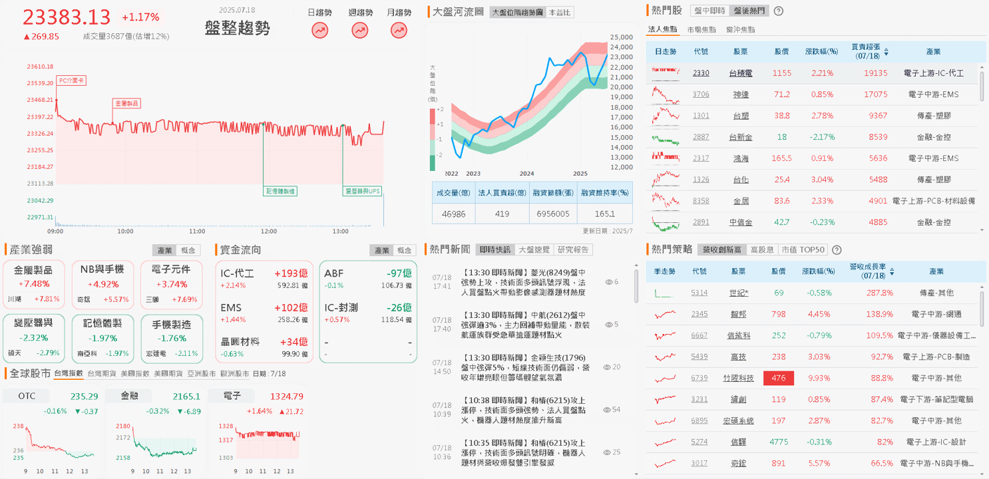Open the 金屬製品 +7.48% sector card
Viewport: 989px width, 479px height.
(x=33, y=284)
